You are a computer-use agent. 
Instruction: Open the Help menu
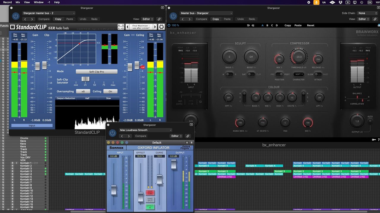pyautogui.click(x=57, y=2)
